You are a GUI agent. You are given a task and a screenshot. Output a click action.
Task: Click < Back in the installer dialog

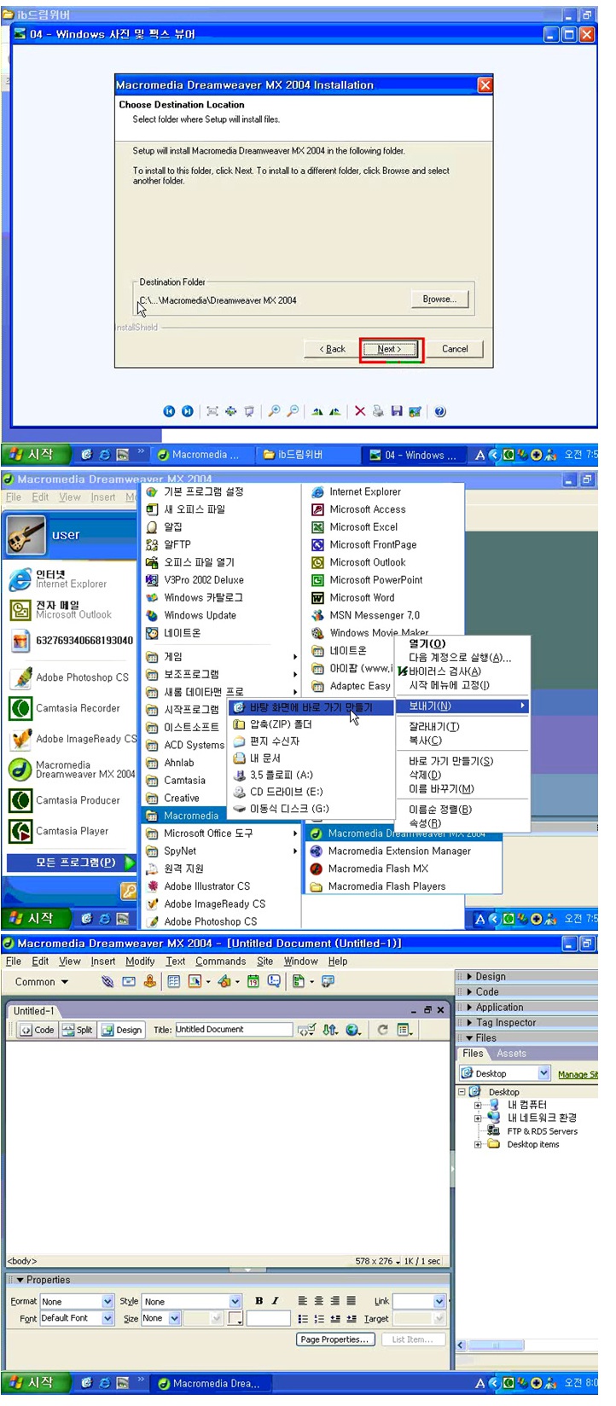point(332,349)
